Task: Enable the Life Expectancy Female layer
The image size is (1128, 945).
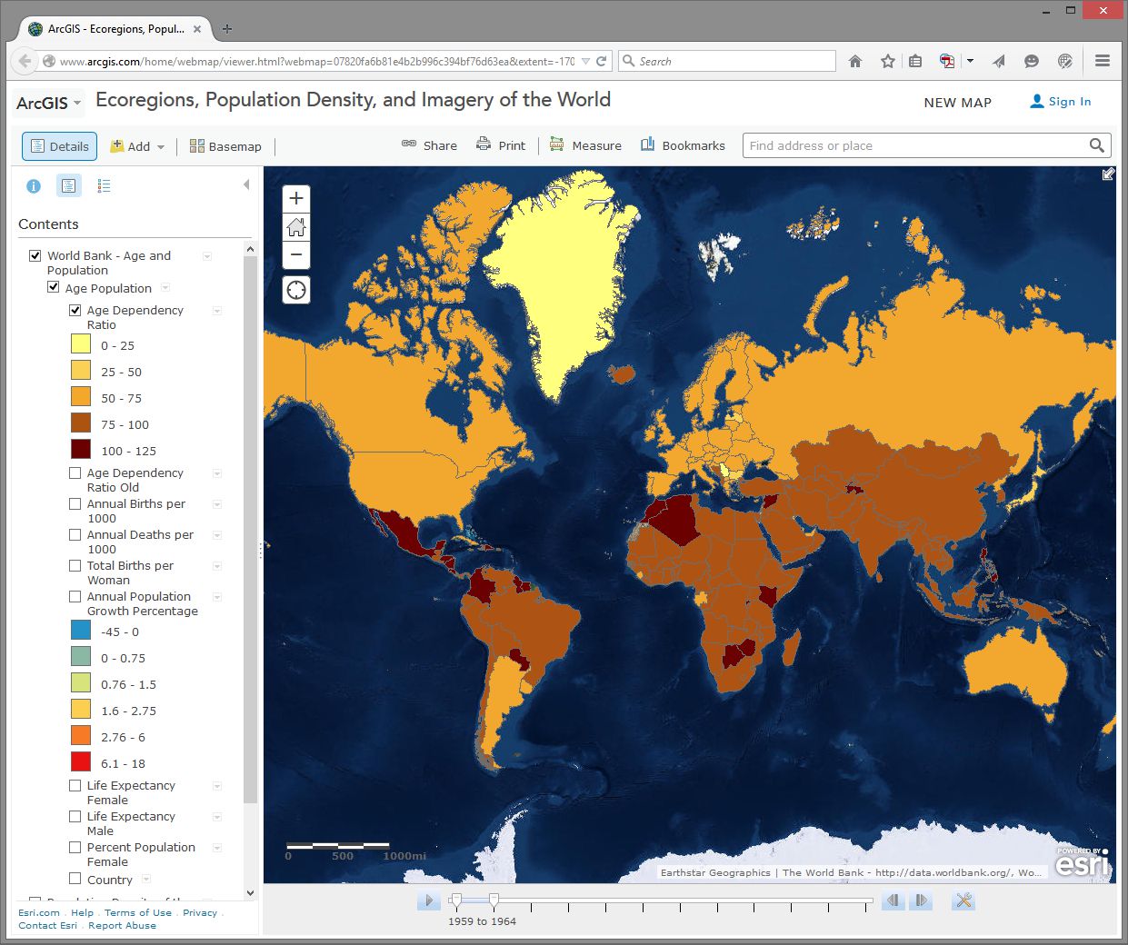Action: [75, 786]
